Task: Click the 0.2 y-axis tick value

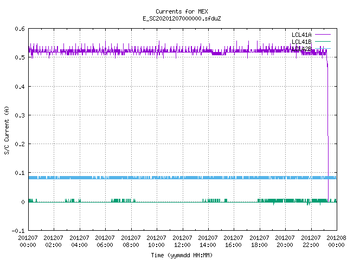Action: coord(20,144)
